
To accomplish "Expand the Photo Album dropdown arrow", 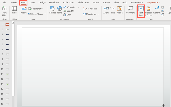I will click(x=45, y=14).
